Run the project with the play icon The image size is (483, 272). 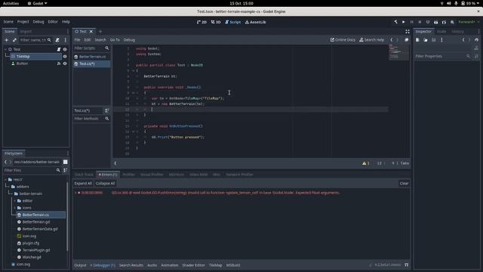pos(404,22)
